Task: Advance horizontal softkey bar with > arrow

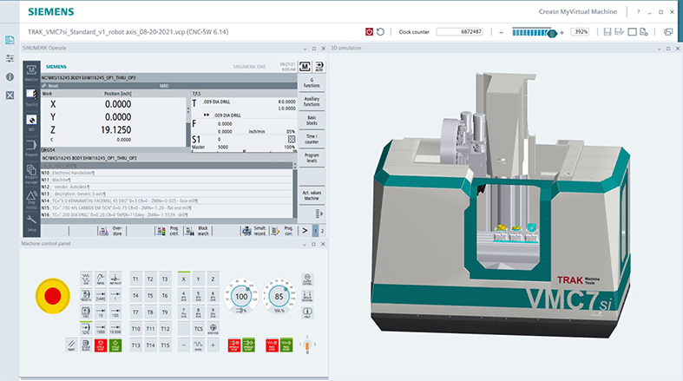Action: (305, 231)
